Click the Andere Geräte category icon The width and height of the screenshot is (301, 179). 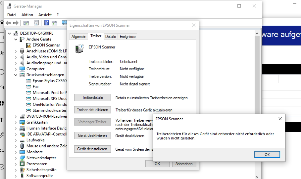[22, 39]
